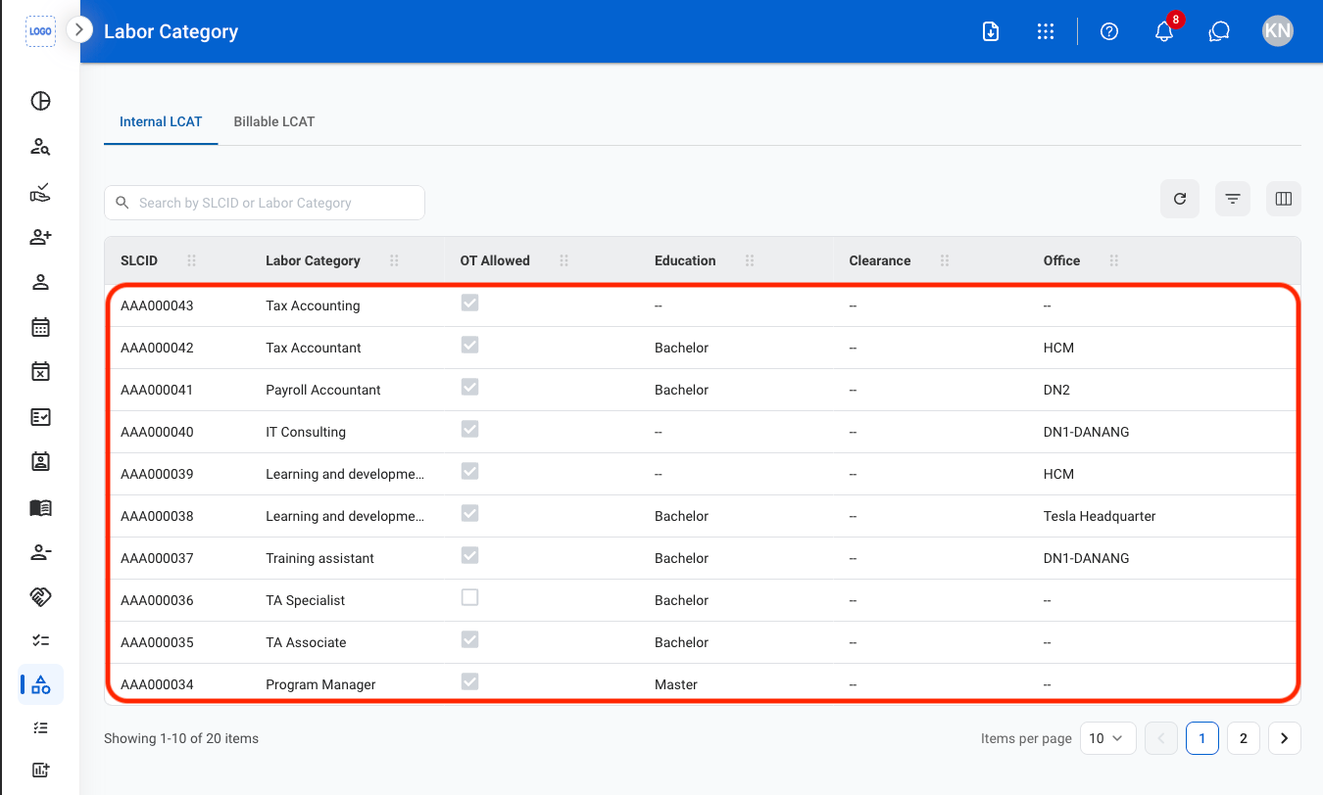Image resolution: width=1323 pixels, height=795 pixels.
Task: Open the calendar with X sidebar icon
Action: [40, 371]
